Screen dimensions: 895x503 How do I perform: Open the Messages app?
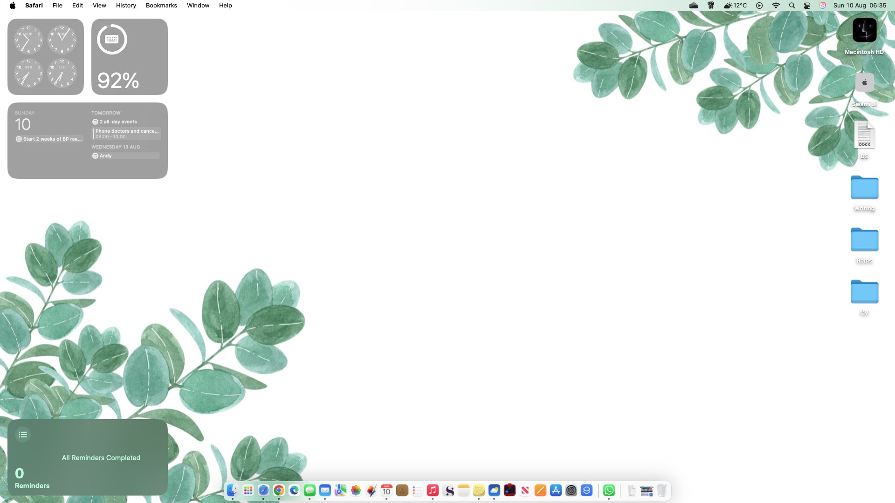pos(310,490)
